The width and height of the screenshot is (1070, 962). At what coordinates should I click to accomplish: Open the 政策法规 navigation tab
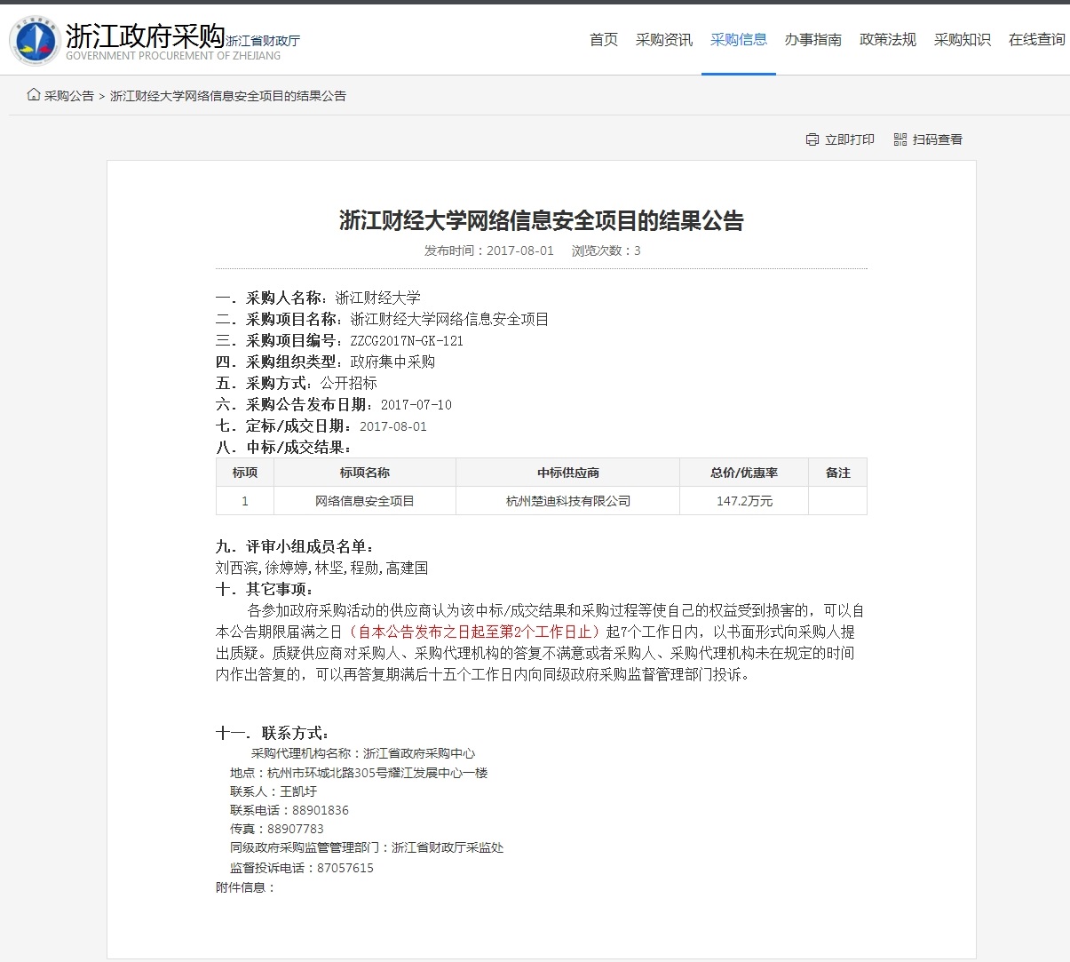(x=888, y=39)
